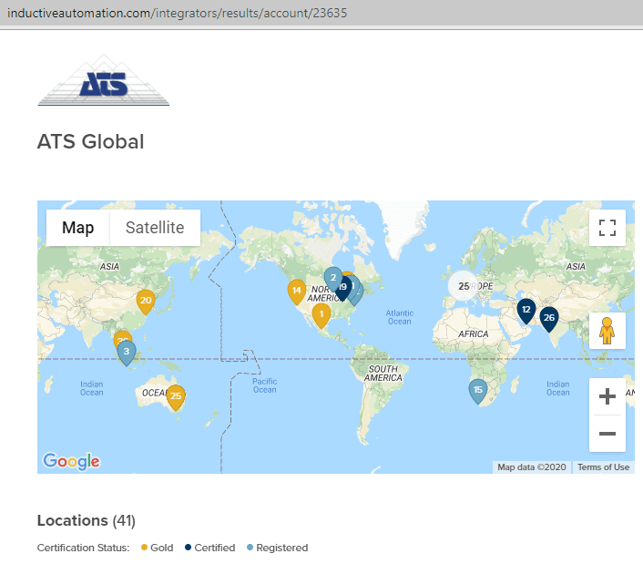Click the gold marker numbered 20 in China
643x564 pixels.
[x=146, y=301]
